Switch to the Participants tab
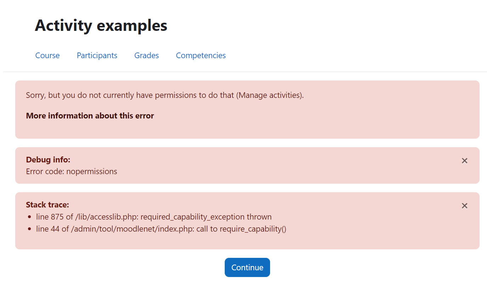487x288 pixels. tap(97, 55)
